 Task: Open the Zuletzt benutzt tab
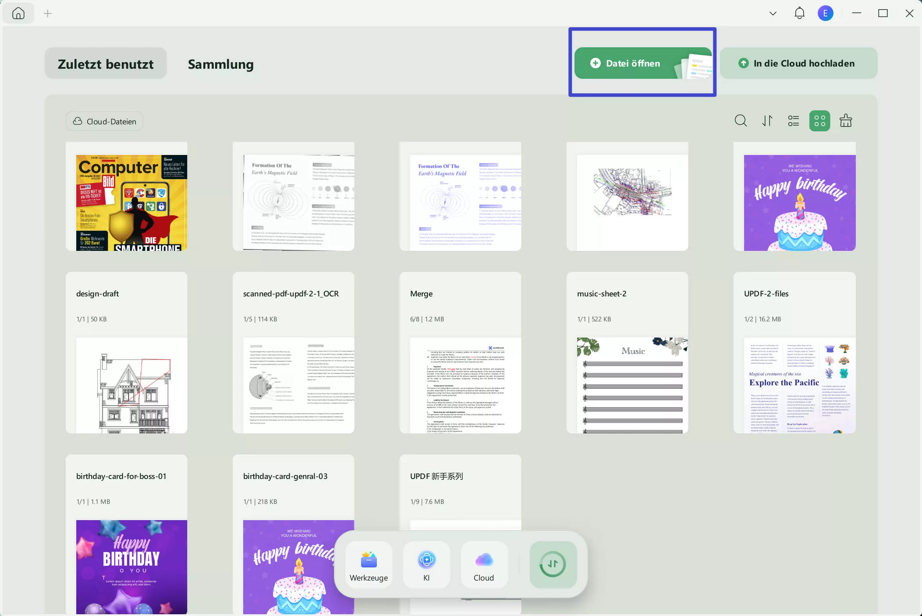106,64
